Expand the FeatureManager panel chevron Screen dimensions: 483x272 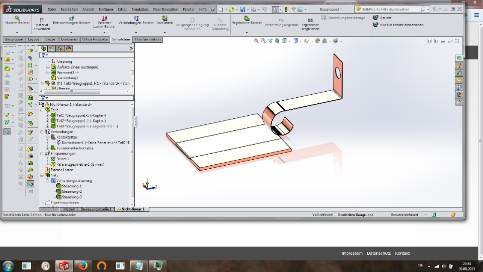pos(131,48)
